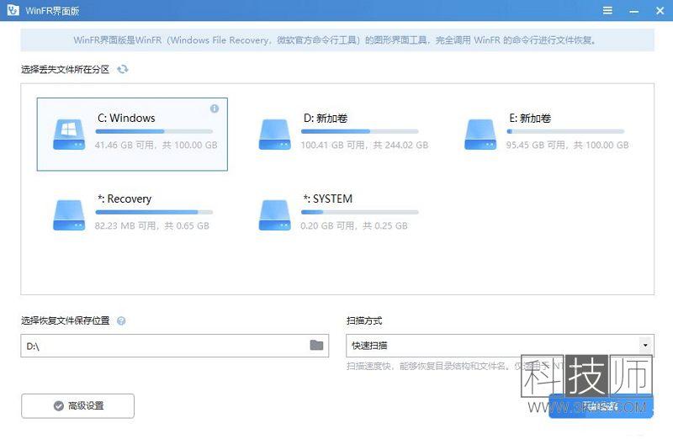
Task: Click the 选择丢失文件所在分区 label
Action: (66, 70)
